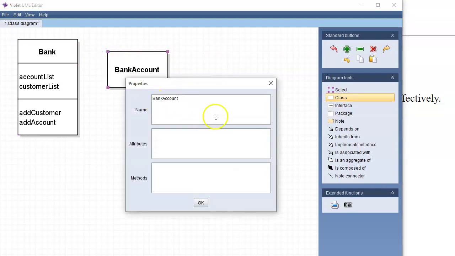Select the Bank class title
This screenshot has width=455, height=256.
click(x=47, y=52)
